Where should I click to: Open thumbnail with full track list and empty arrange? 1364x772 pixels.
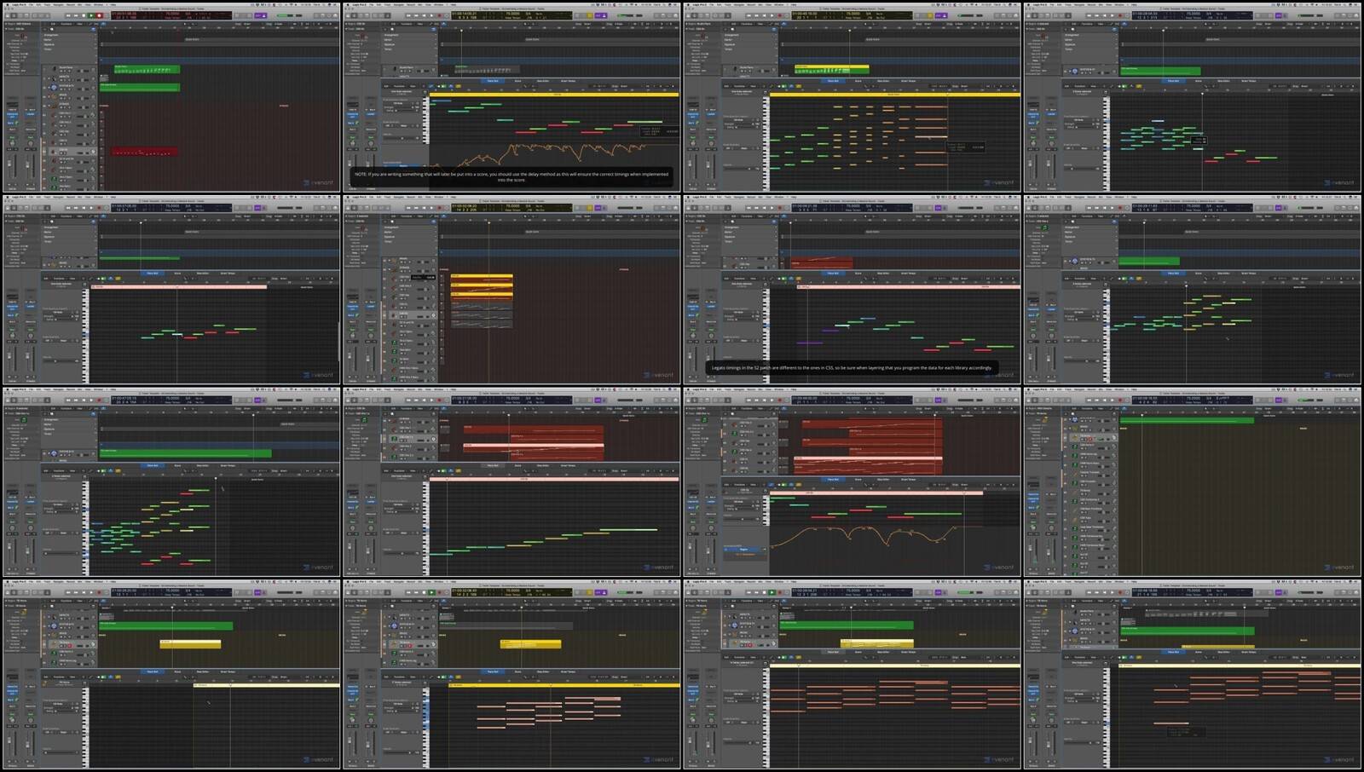[x=1192, y=481]
